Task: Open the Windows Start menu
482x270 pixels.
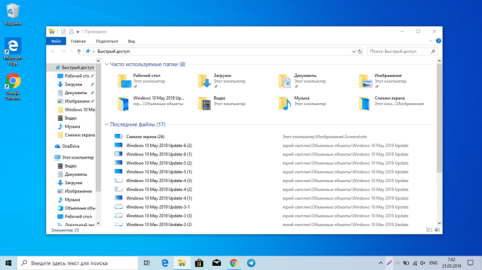Action: pyautogui.click(x=8, y=263)
